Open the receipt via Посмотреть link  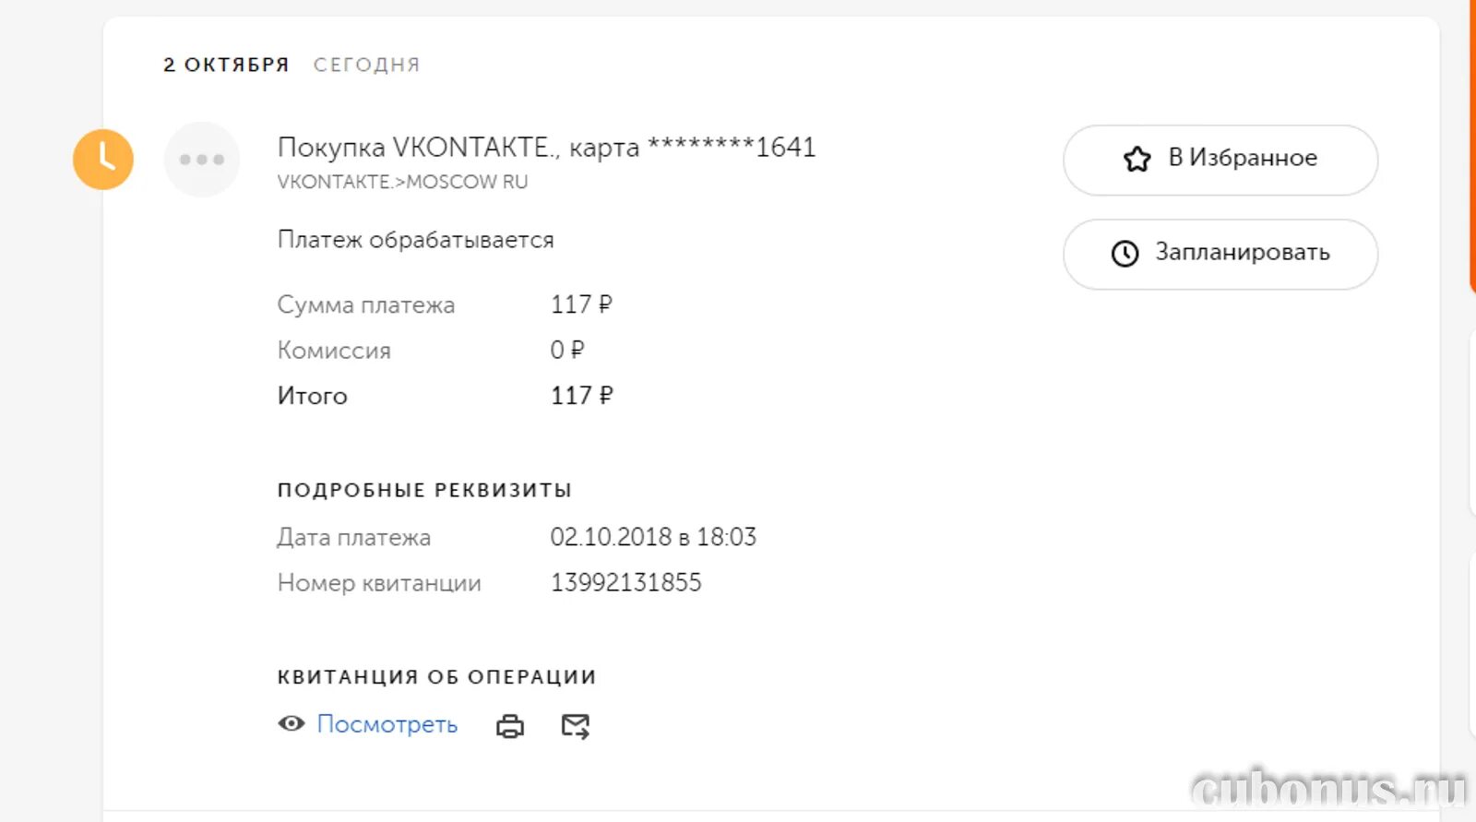pyautogui.click(x=387, y=725)
